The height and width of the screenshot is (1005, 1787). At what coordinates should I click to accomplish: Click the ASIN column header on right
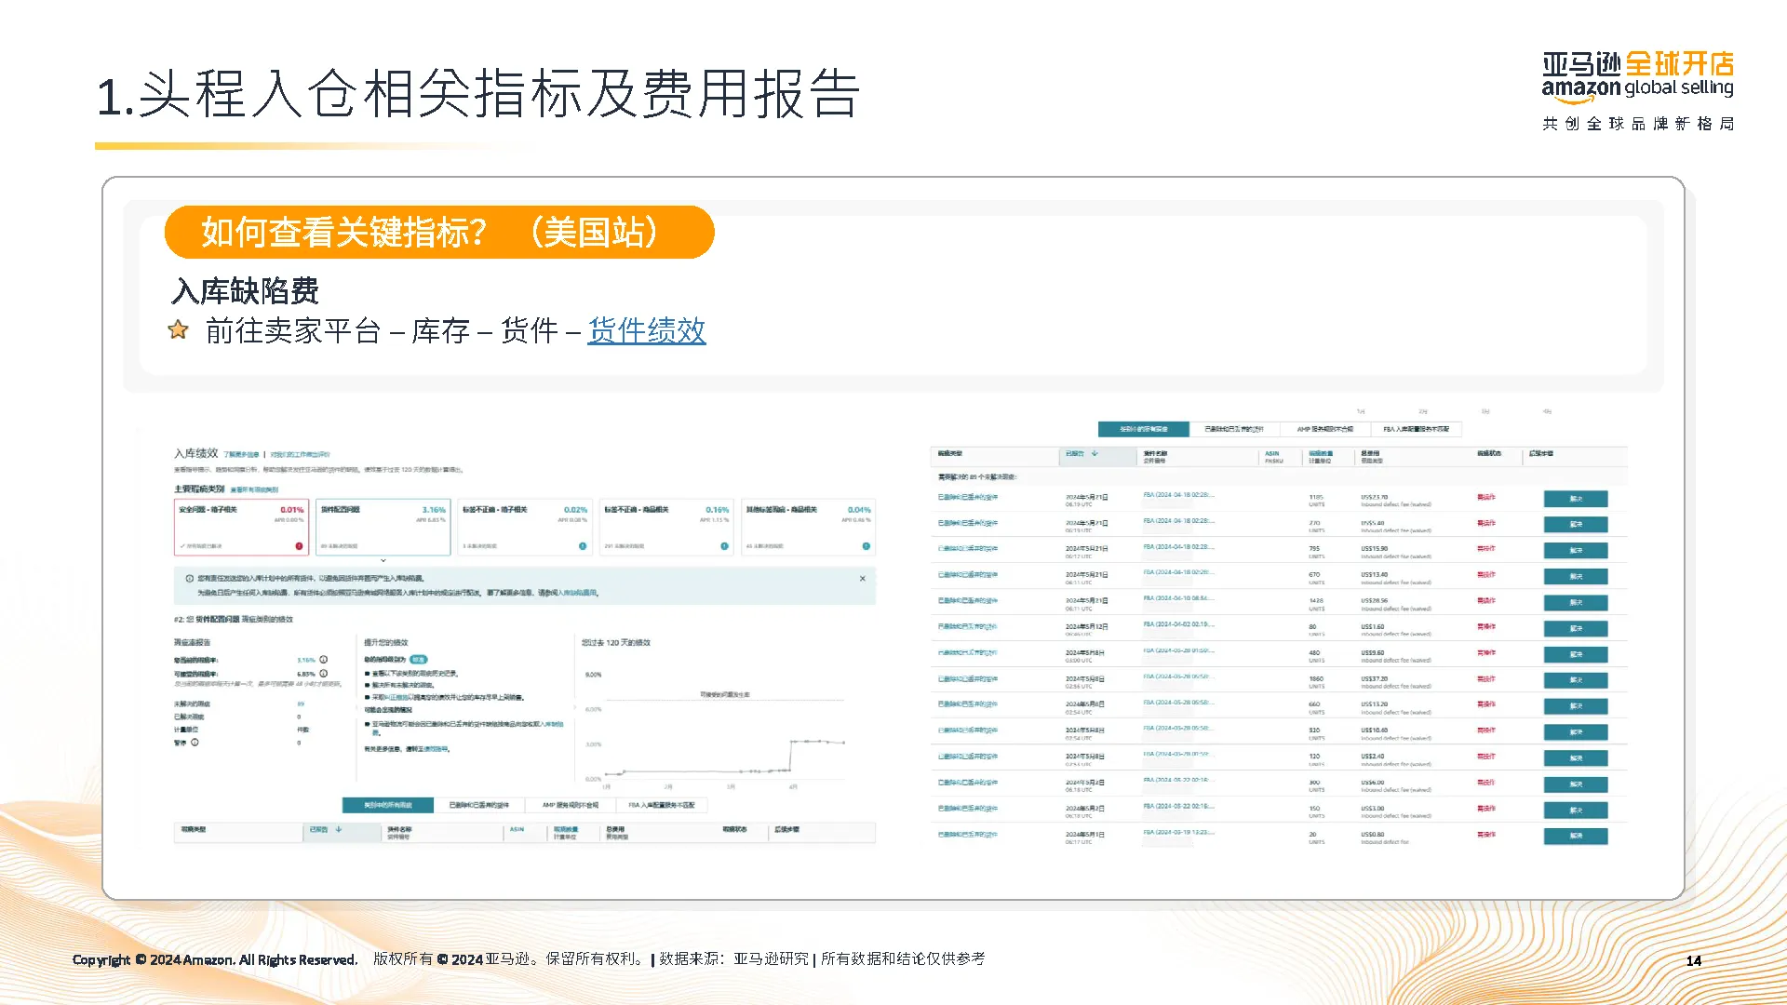pos(1271,453)
